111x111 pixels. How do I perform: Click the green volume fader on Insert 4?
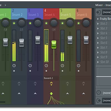(54, 45)
